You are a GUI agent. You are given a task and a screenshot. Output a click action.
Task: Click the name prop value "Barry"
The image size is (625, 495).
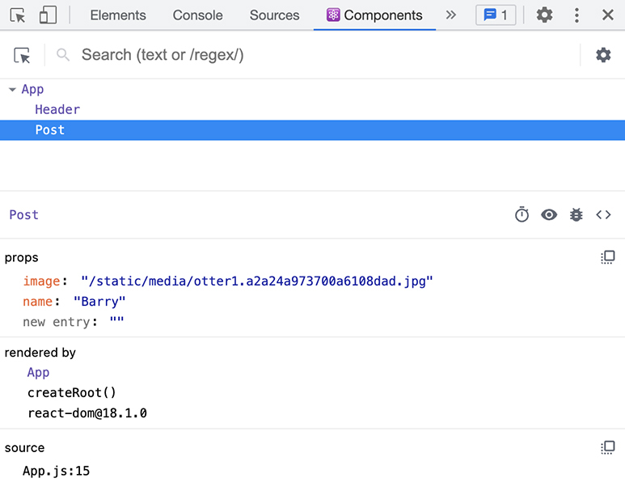pyautogui.click(x=99, y=301)
